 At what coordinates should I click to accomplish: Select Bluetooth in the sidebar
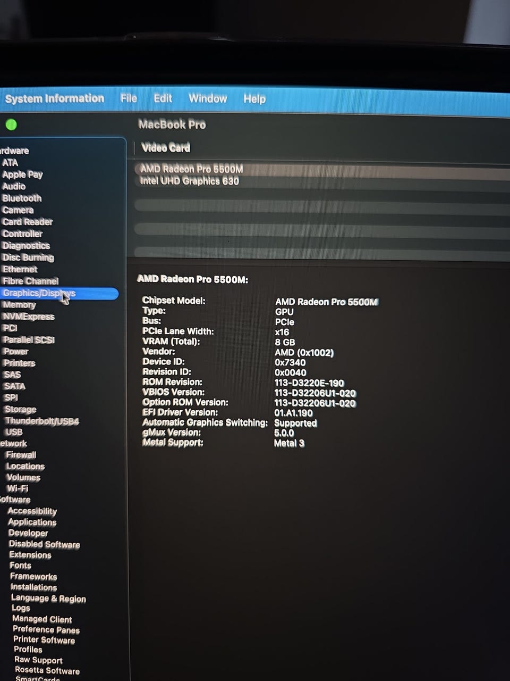(22, 198)
